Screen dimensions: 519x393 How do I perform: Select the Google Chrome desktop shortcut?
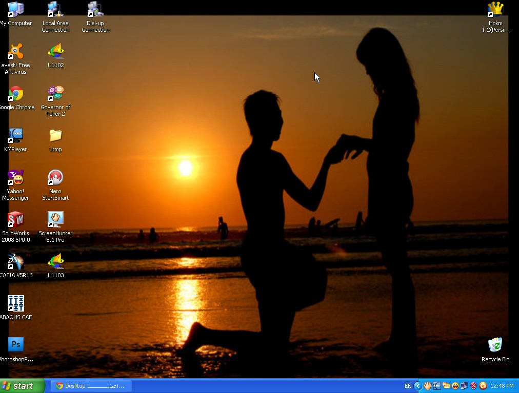point(16,94)
